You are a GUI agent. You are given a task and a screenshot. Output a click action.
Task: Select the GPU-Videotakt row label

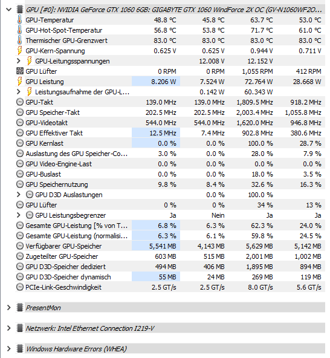click(47, 123)
